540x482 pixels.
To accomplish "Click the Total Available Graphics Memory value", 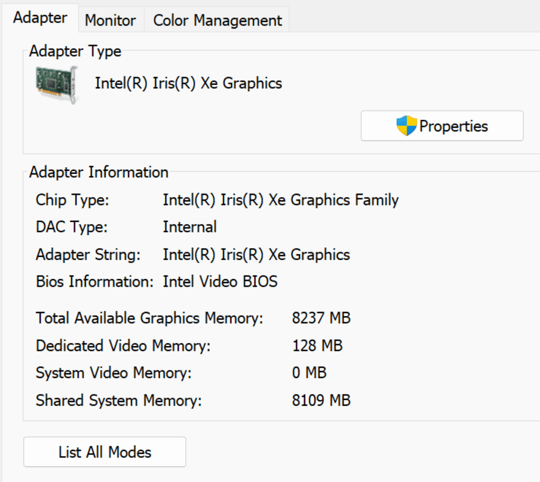I will (x=321, y=318).
